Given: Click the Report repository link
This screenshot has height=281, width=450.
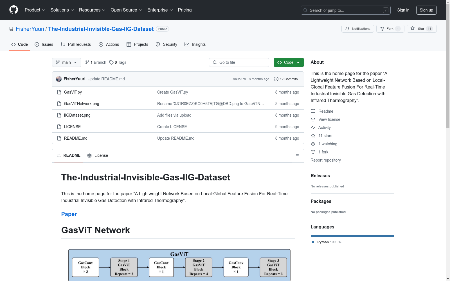Looking at the screenshot, I should (326, 160).
